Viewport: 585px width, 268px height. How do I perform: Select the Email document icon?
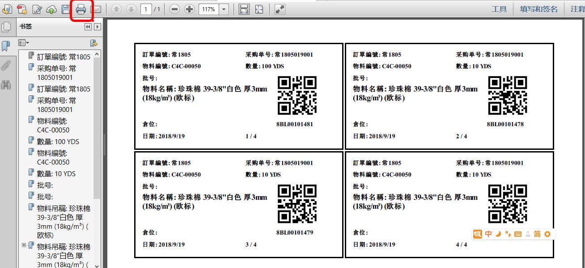pyautogui.click(x=97, y=9)
